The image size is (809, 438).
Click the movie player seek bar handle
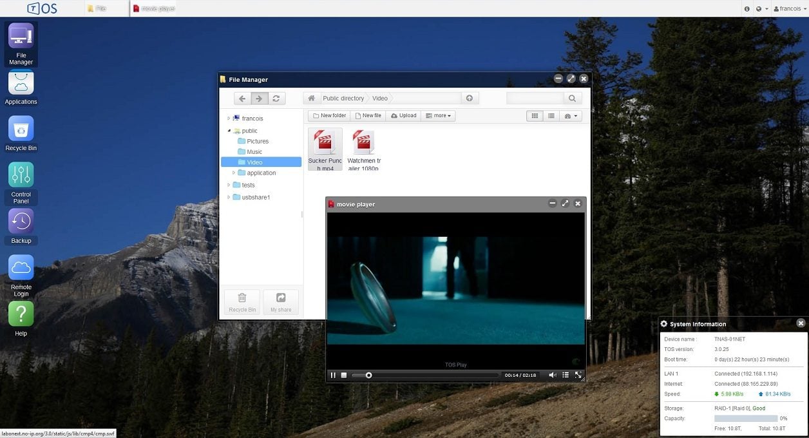[x=368, y=375]
